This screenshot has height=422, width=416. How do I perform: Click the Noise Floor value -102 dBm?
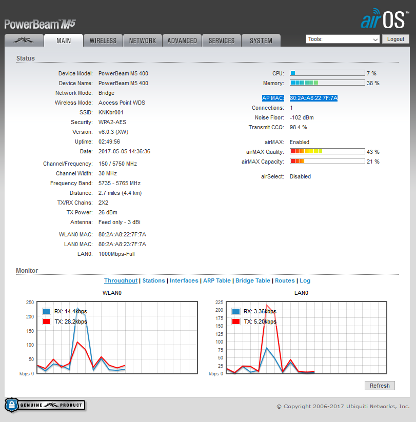[x=302, y=117]
